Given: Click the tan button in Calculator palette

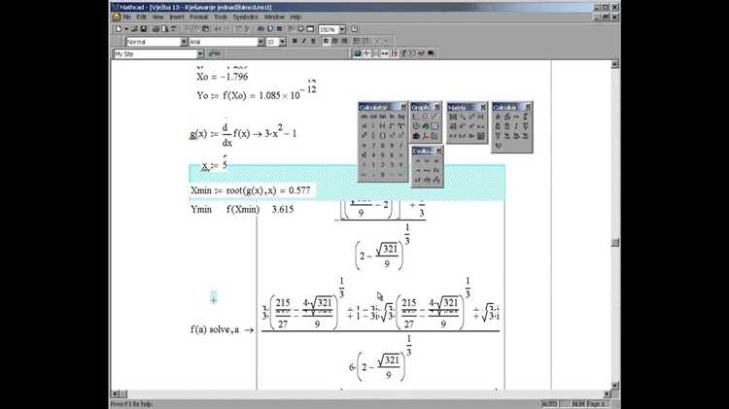Looking at the screenshot, I should click(x=383, y=117).
